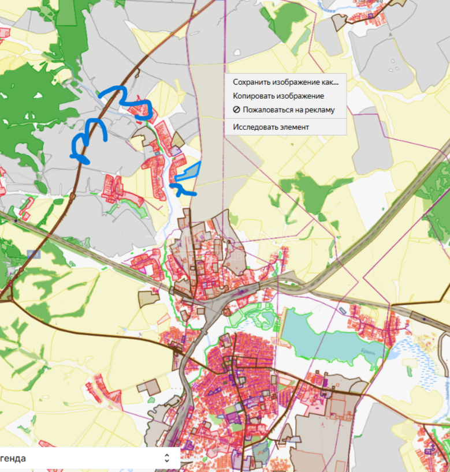Open 'Исследовать элемент' in context menu
Image resolution: width=450 pixels, height=472 pixels.
click(271, 127)
